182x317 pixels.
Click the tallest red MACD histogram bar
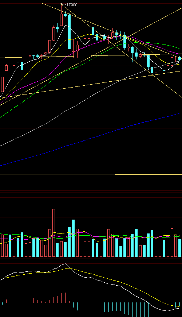[x=66, y=298]
